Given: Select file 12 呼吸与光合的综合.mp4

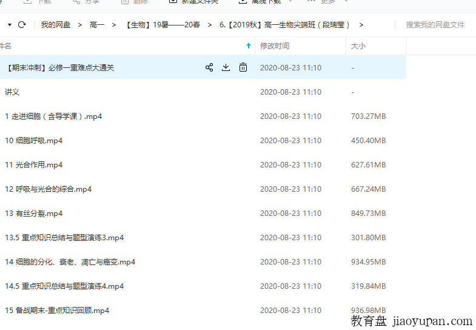Looking at the screenshot, I should click(x=49, y=189).
